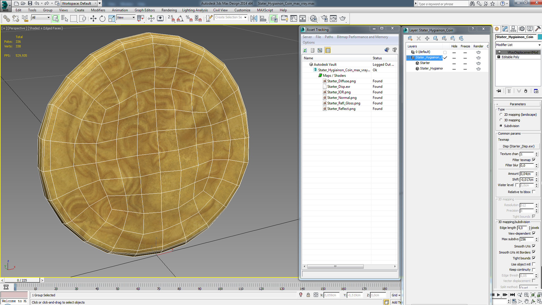The width and height of the screenshot is (542, 305).
Task: Click the Align tool icon
Action: coord(263,19)
